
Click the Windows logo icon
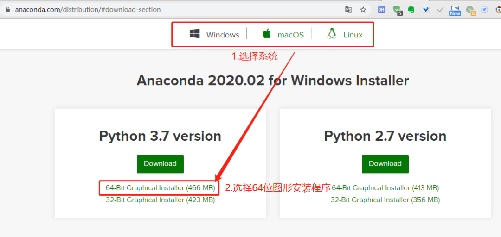(194, 34)
